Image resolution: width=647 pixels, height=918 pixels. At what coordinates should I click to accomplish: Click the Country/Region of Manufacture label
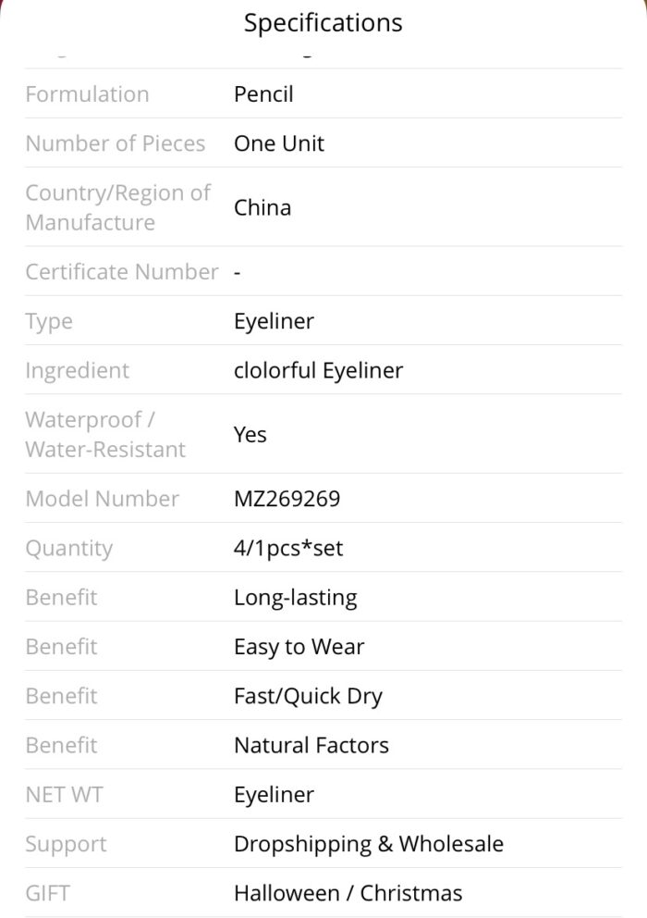(117, 208)
